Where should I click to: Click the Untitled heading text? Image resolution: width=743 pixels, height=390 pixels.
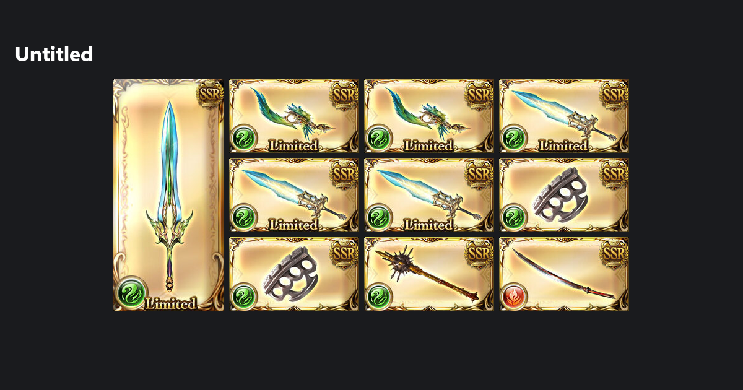pyautogui.click(x=54, y=54)
